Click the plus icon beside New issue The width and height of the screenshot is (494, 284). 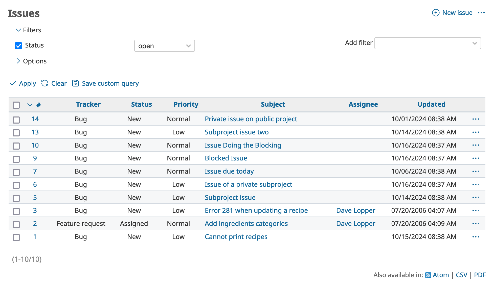[x=436, y=13]
